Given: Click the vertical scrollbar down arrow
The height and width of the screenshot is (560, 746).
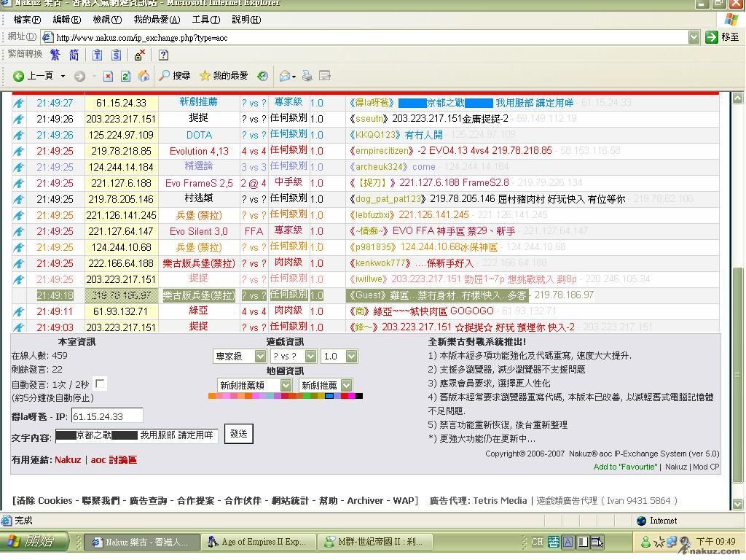Looking at the screenshot, I should click(737, 504).
